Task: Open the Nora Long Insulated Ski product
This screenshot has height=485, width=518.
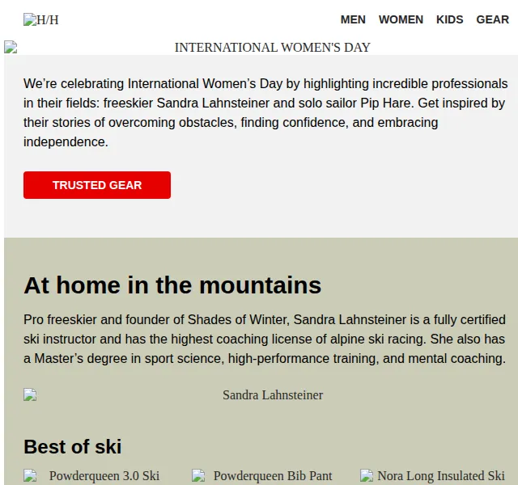Action: coord(441,476)
